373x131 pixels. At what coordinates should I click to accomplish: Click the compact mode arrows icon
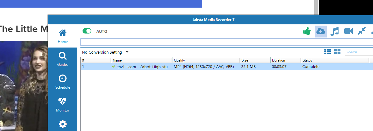click(x=362, y=31)
